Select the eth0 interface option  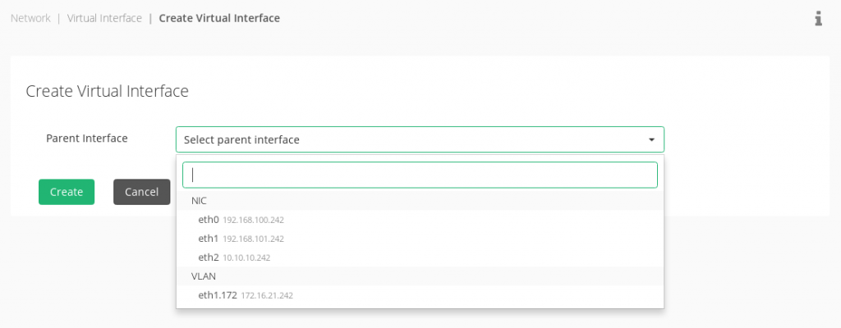point(209,220)
